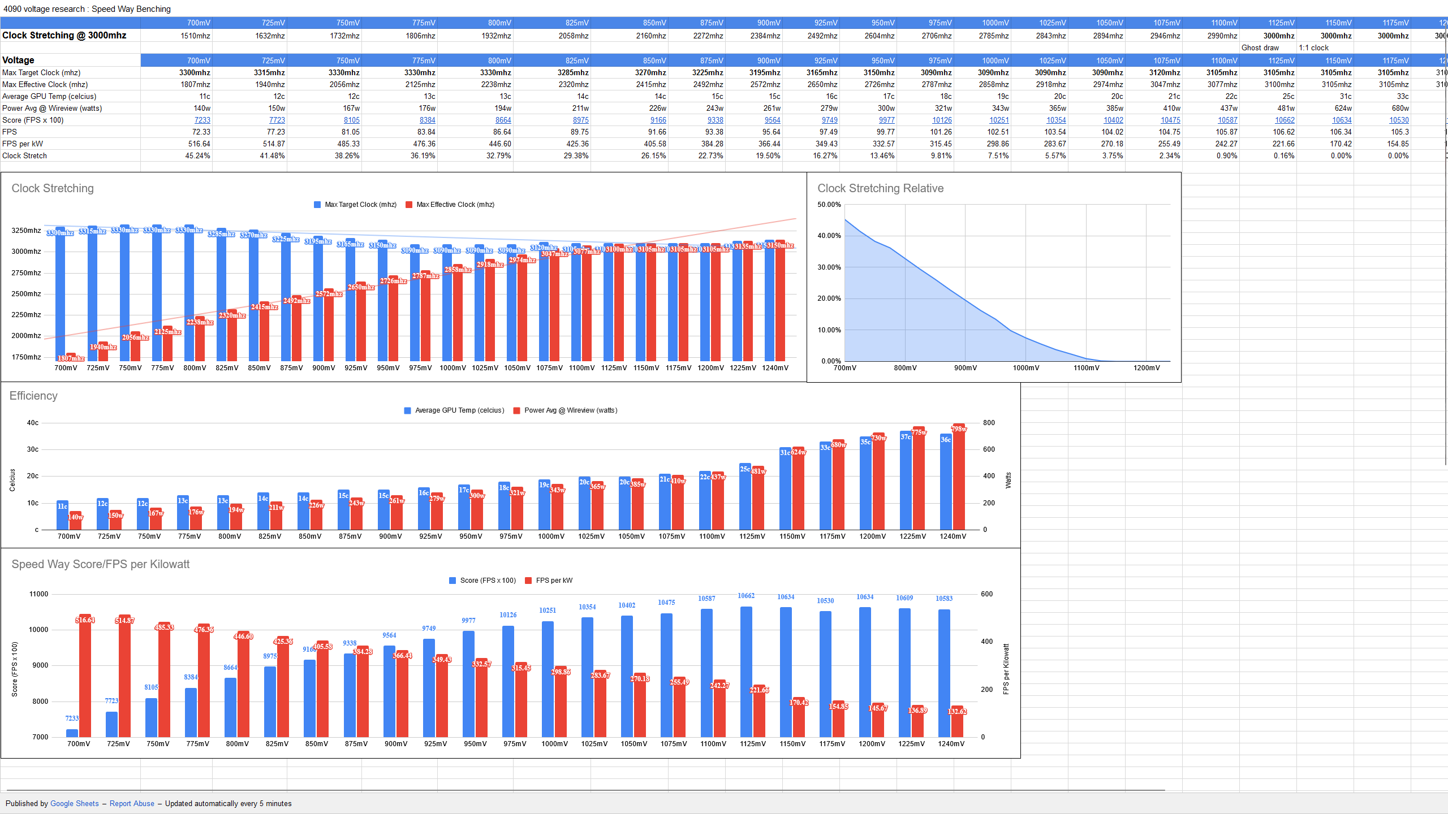Select the Efficiency chart title
Screen dimensions: 1448x814
(x=33, y=396)
